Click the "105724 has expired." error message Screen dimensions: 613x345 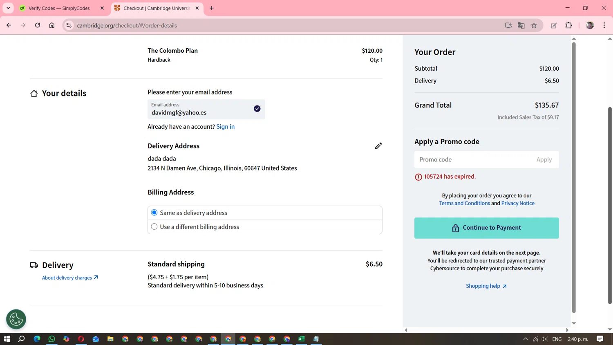click(x=450, y=177)
